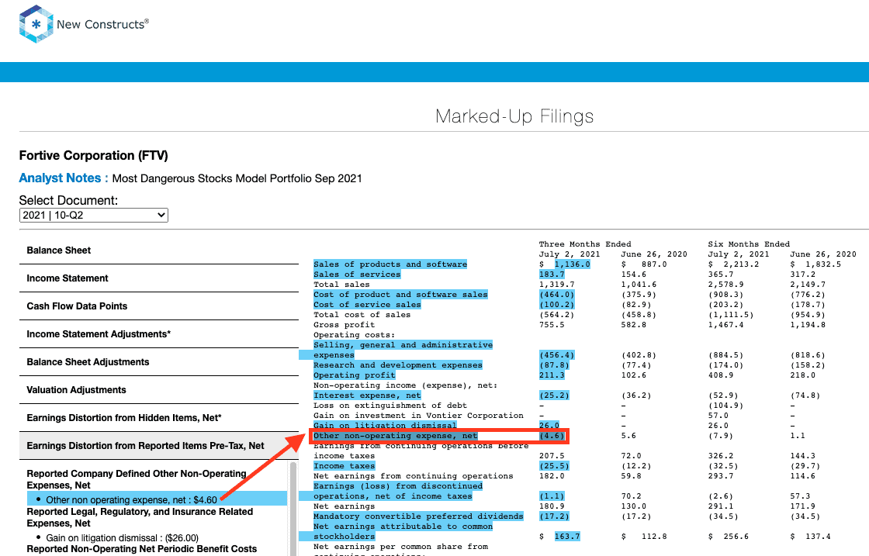Click highlighted value 26.0 in three months column
The image size is (869, 556).
pyautogui.click(x=549, y=425)
